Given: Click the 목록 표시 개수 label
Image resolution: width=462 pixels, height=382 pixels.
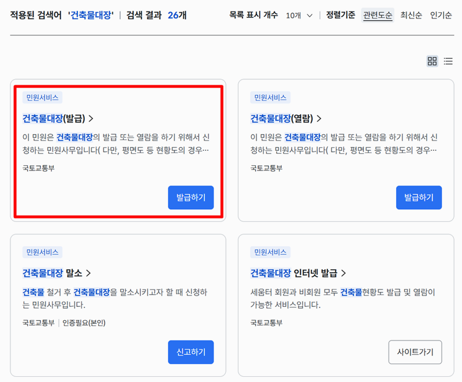Looking at the screenshot, I should (x=254, y=15).
